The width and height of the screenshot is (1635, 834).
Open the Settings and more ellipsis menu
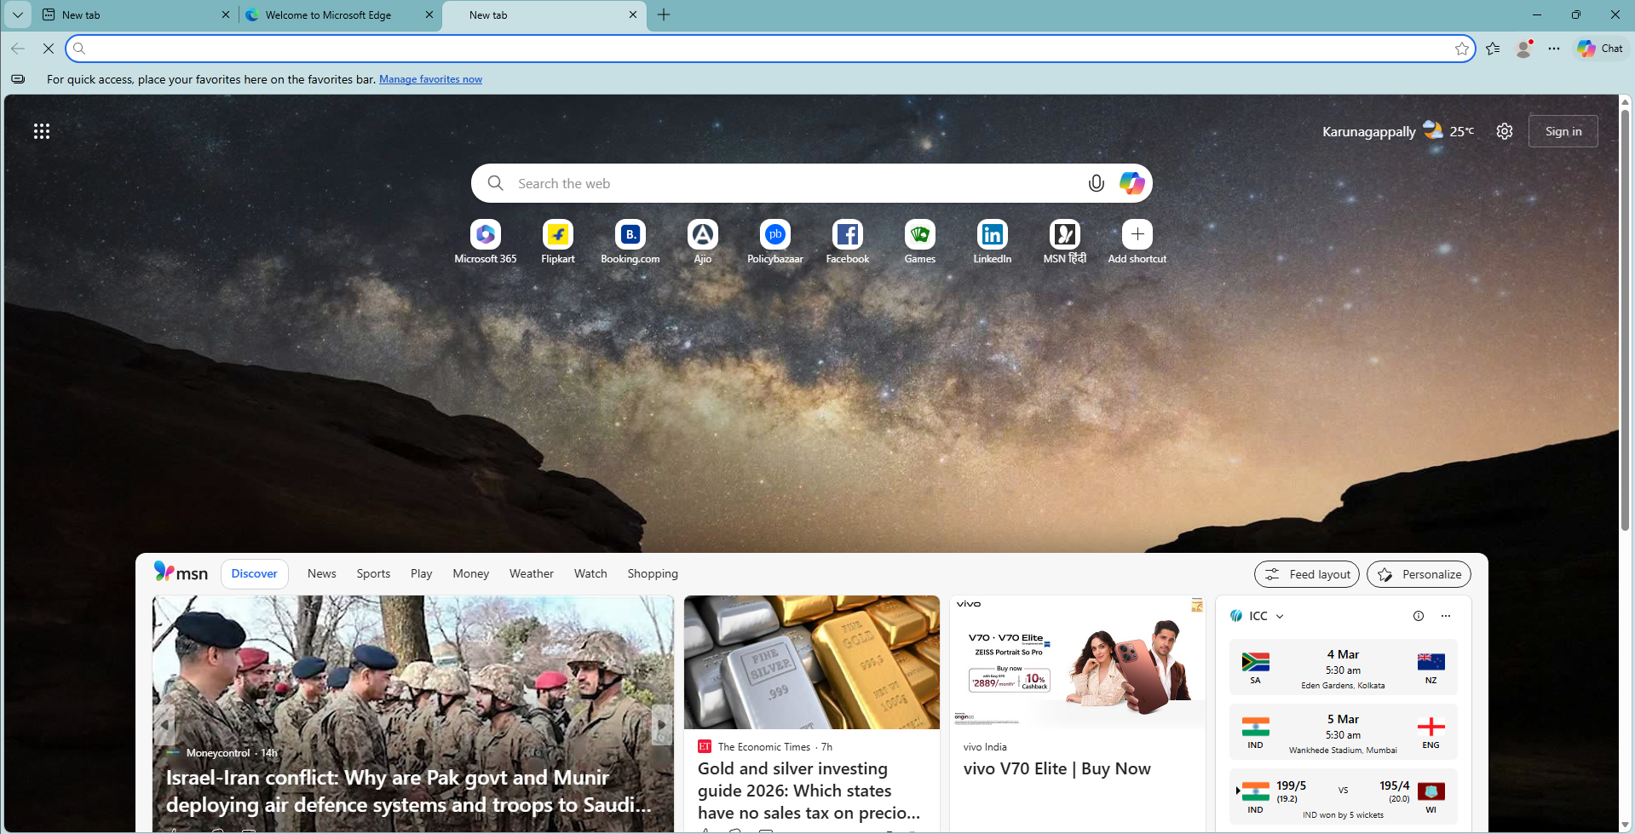1554,49
